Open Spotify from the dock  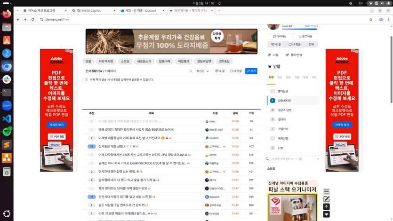click(x=7, y=132)
